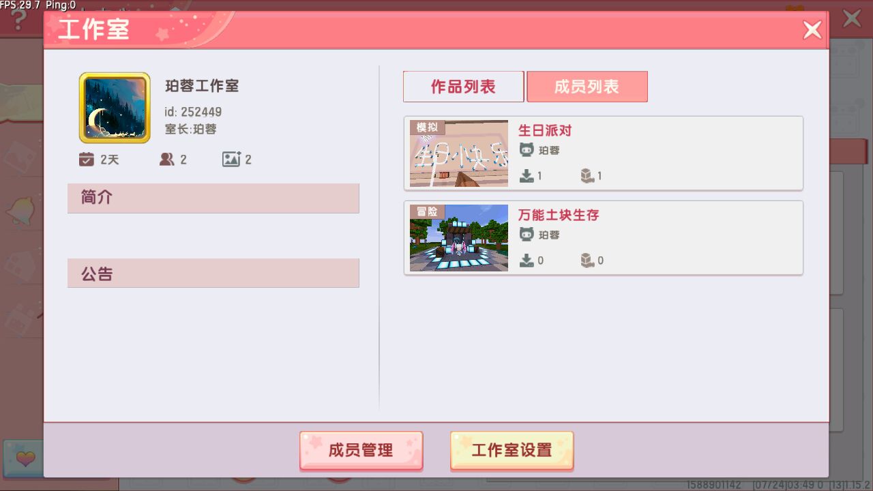Open the 生日派对 map thumbnail
873x491 pixels.
pyautogui.click(x=459, y=153)
